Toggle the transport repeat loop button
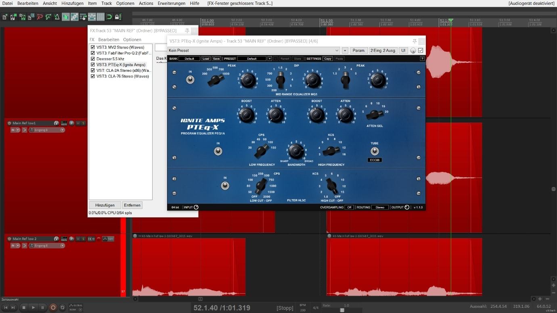The height and width of the screenshot is (313, 557). [x=62, y=307]
